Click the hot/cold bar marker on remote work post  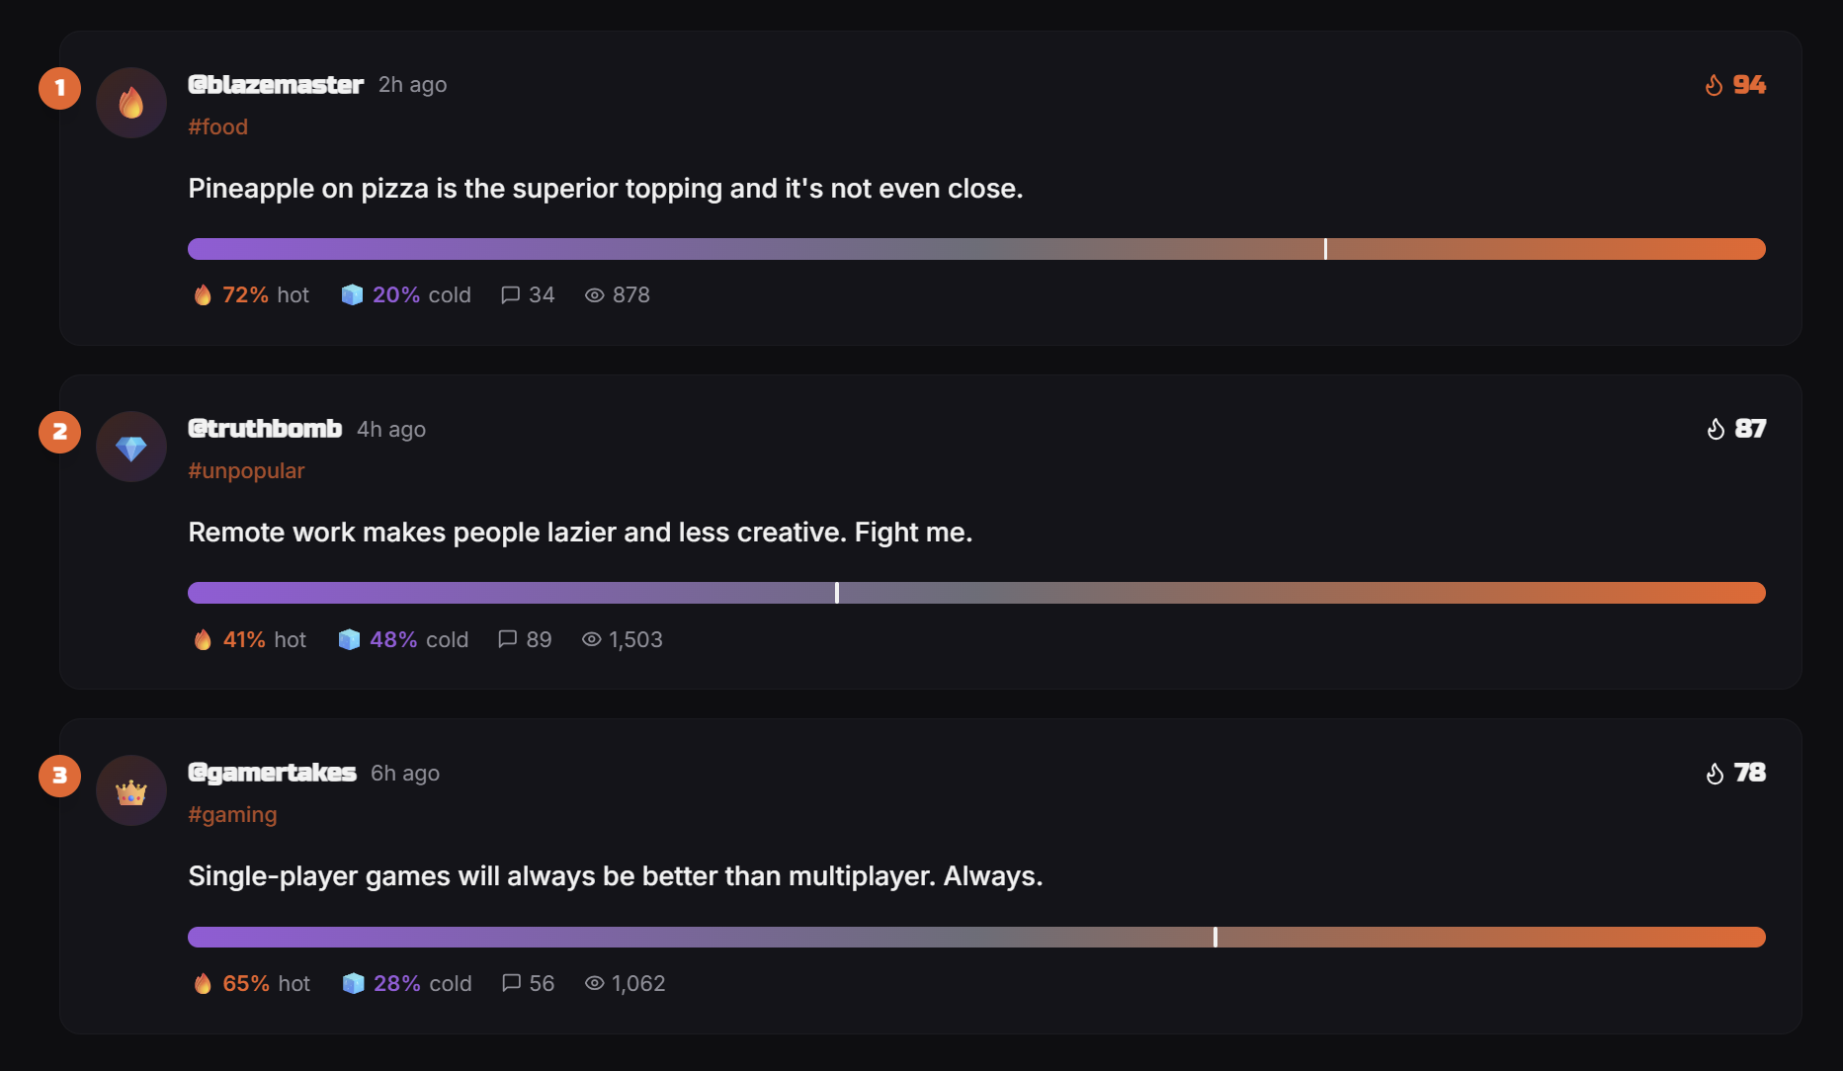[x=837, y=593]
